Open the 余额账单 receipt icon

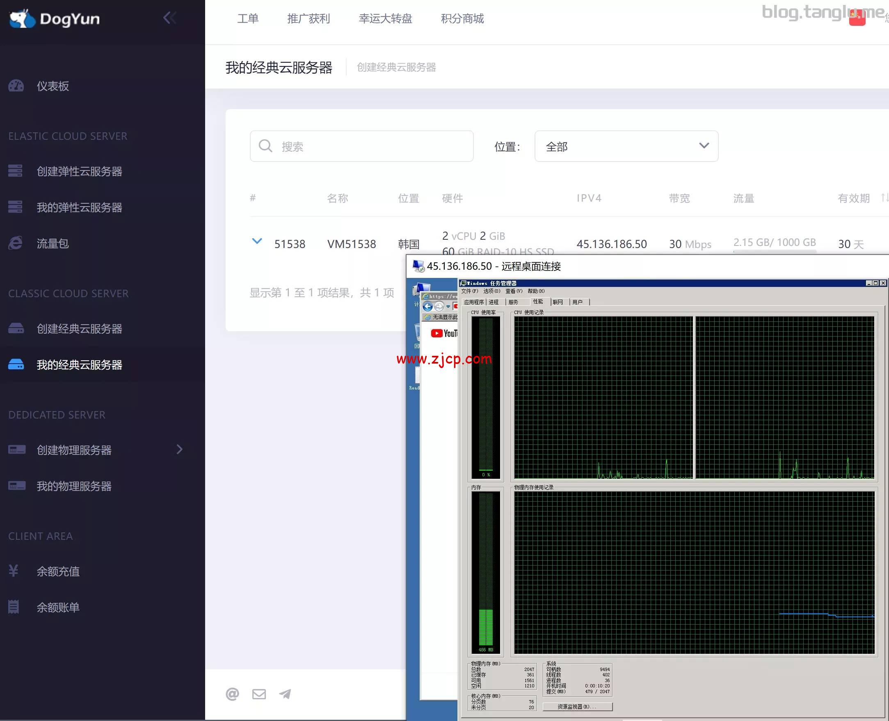13,607
